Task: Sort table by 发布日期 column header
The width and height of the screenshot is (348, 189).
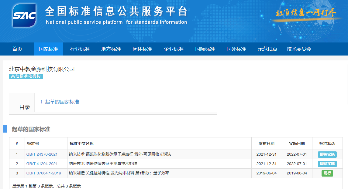Action: 266,143
